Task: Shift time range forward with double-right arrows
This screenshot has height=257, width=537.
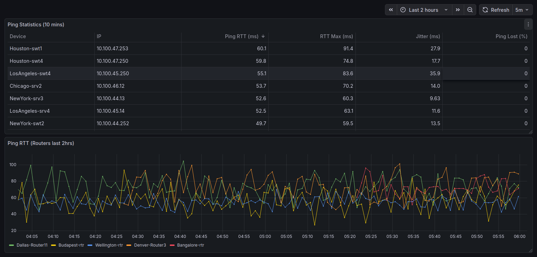Action: [x=458, y=10]
